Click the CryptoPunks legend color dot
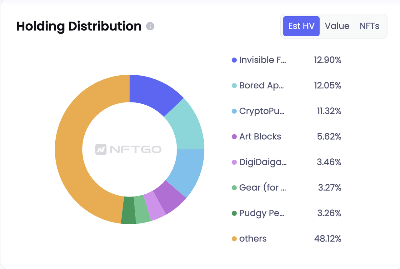 [234, 111]
